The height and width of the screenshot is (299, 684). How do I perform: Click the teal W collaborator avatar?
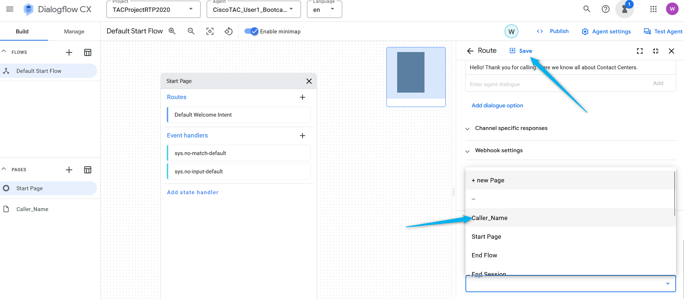[511, 31]
